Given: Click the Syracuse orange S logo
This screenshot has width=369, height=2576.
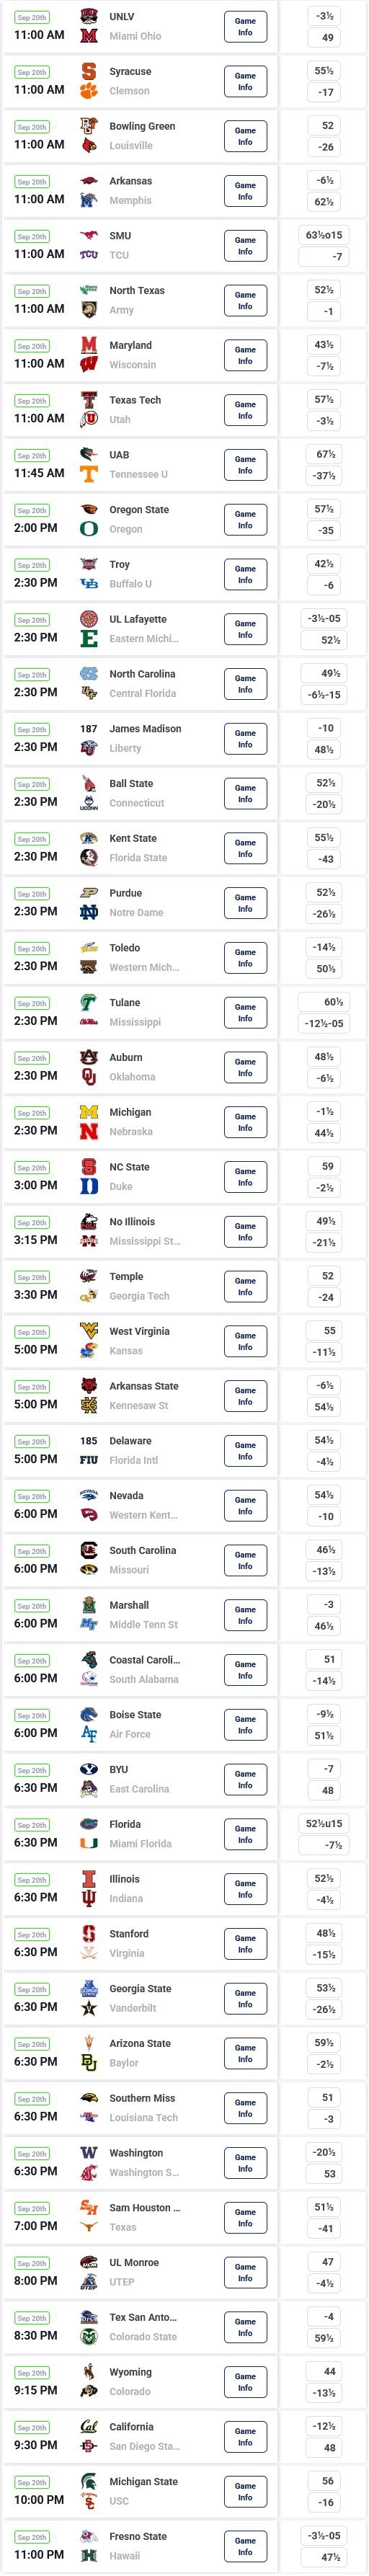Looking at the screenshot, I should point(89,71).
